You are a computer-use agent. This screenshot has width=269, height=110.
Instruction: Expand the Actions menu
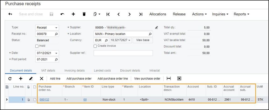(x=199, y=14)
